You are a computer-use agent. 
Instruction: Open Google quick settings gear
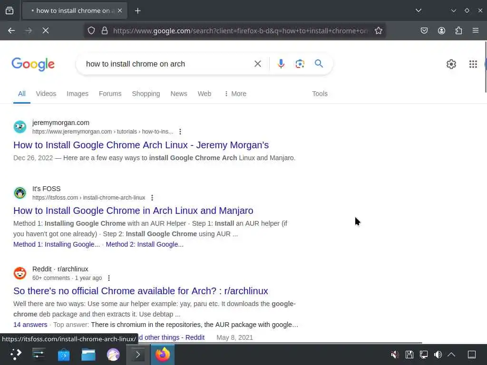point(451,64)
